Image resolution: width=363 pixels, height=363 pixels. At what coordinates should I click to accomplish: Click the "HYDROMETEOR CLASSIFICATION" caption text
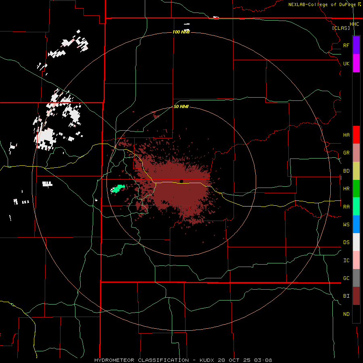(x=141, y=360)
